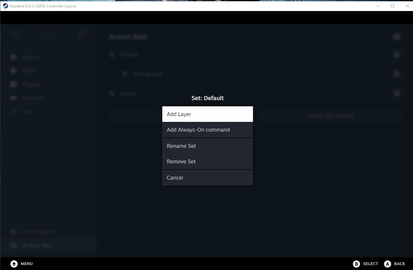Click the SELECT label in footer
Screen dimensions: 413x270
tap(371, 264)
